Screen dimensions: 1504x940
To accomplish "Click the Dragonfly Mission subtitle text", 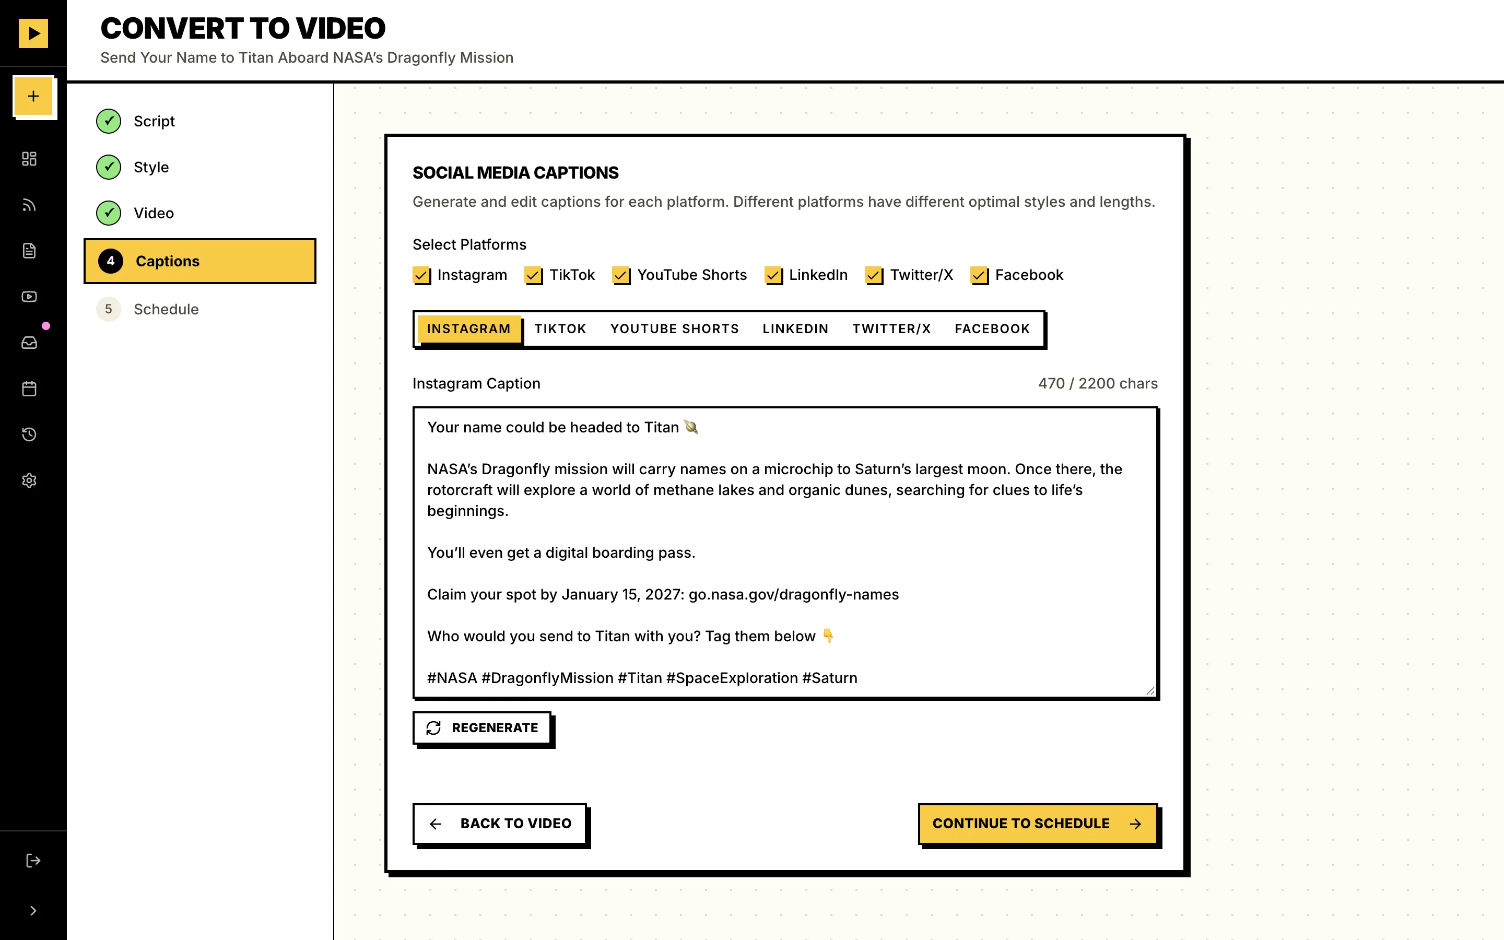I will click(307, 58).
